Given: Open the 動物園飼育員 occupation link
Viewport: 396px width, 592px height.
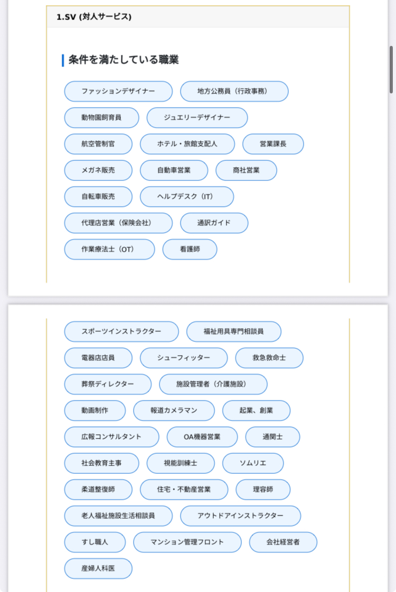Looking at the screenshot, I should [101, 118].
